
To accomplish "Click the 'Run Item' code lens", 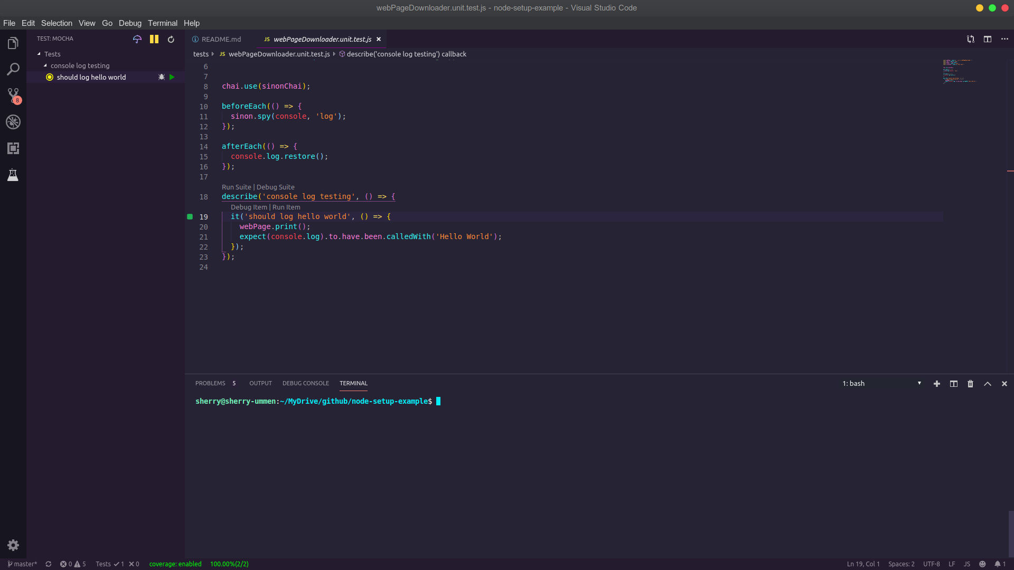I will tap(286, 207).
